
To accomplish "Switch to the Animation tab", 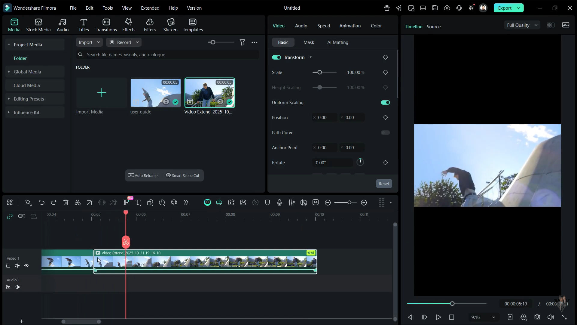I will pyautogui.click(x=350, y=26).
